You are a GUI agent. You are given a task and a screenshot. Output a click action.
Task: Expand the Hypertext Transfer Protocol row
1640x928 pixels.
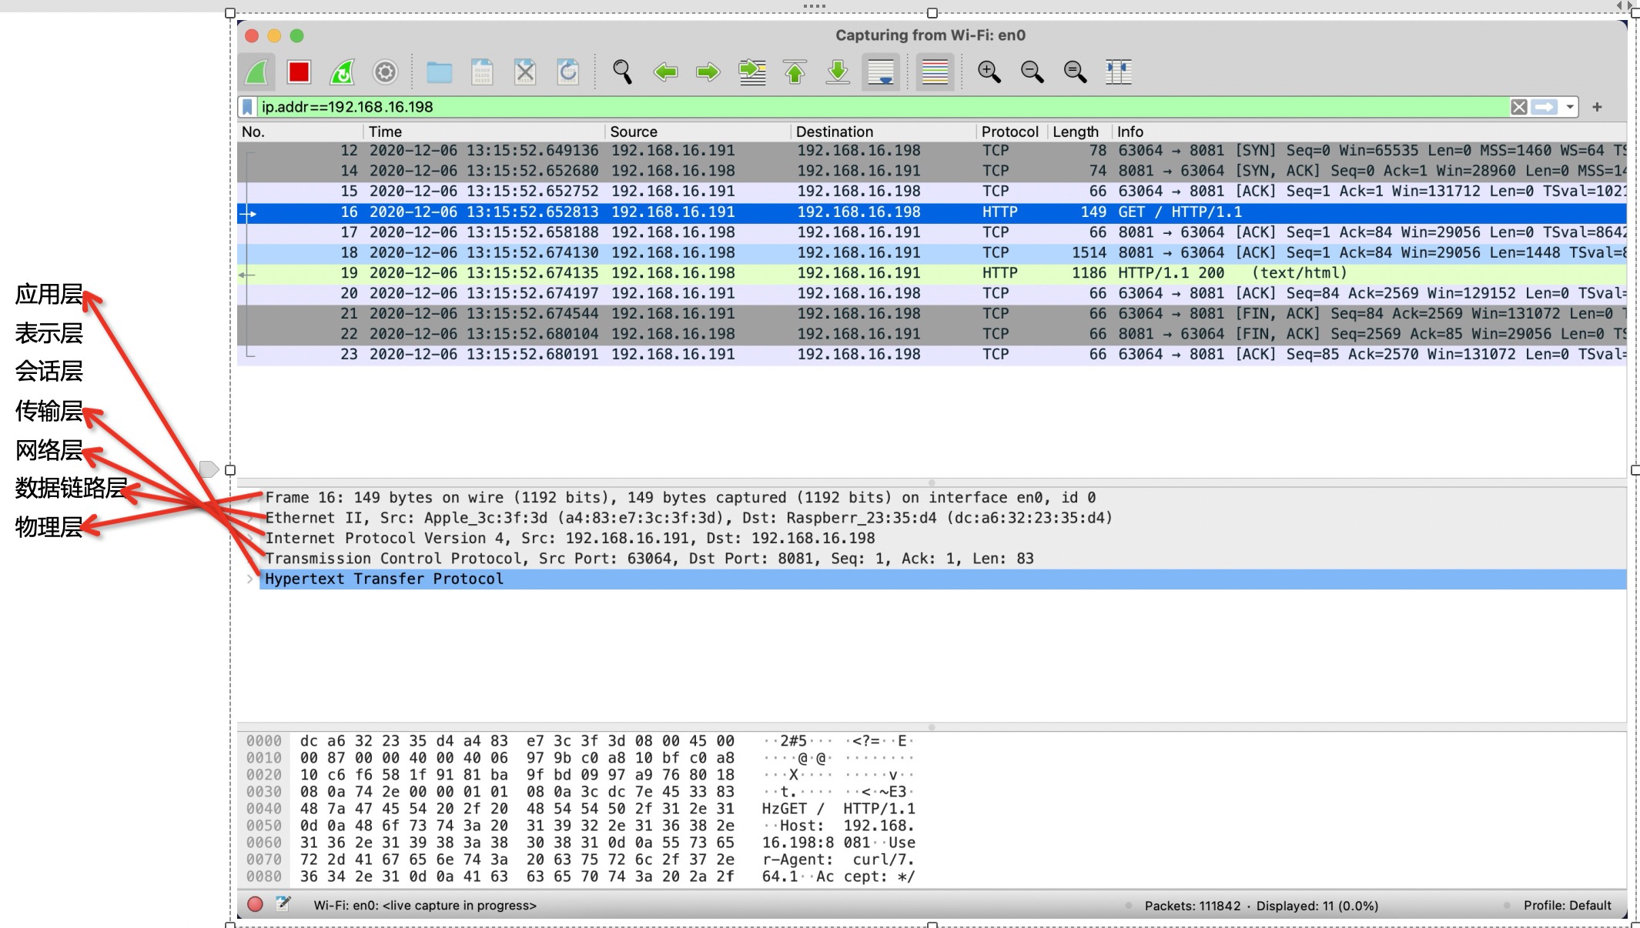point(250,579)
